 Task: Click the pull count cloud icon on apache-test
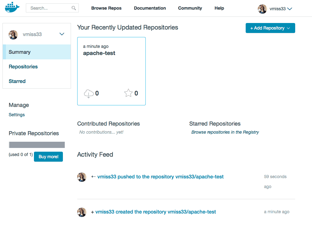[88, 93]
